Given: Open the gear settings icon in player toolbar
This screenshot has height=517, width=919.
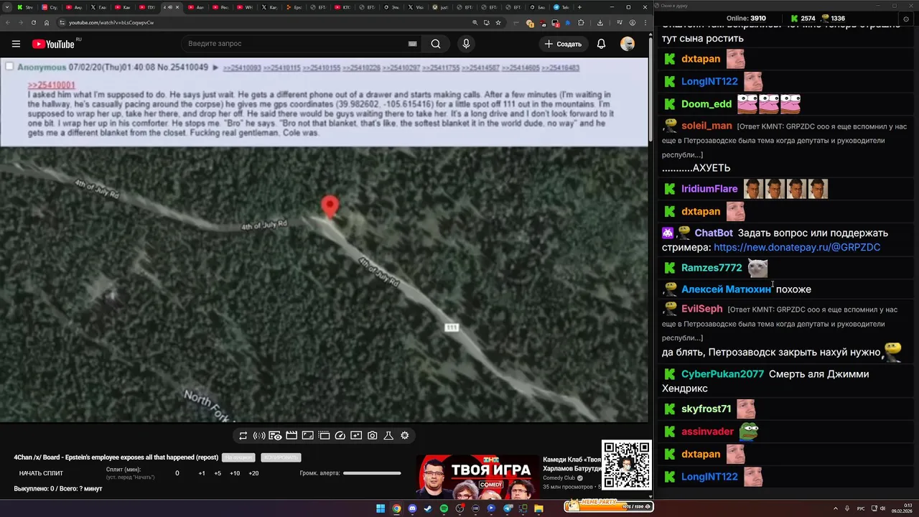Looking at the screenshot, I should pyautogui.click(x=405, y=436).
